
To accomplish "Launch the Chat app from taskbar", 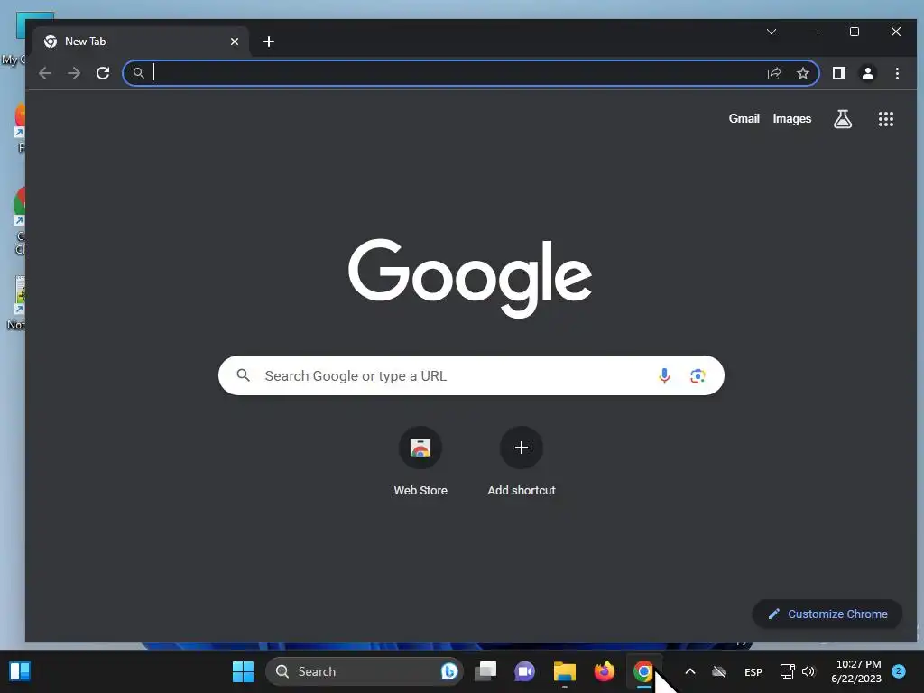I will (x=524, y=671).
